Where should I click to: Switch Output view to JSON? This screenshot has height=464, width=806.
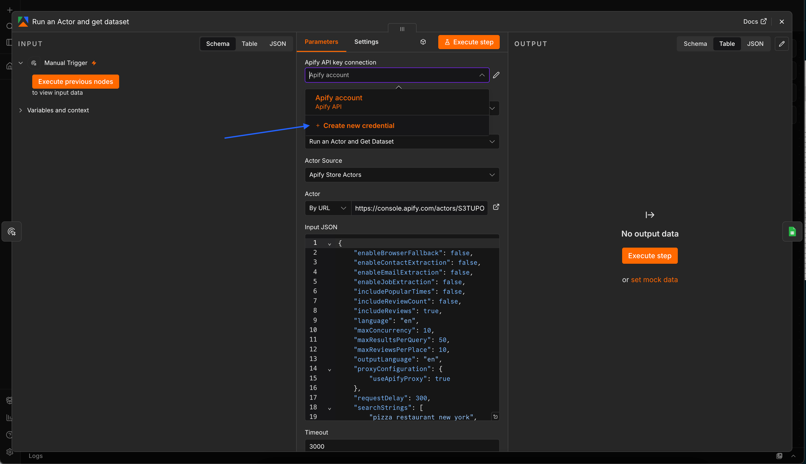point(755,44)
